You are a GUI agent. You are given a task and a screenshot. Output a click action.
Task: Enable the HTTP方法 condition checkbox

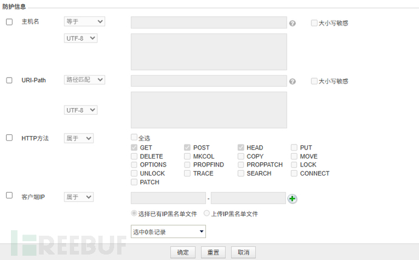point(9,138)
